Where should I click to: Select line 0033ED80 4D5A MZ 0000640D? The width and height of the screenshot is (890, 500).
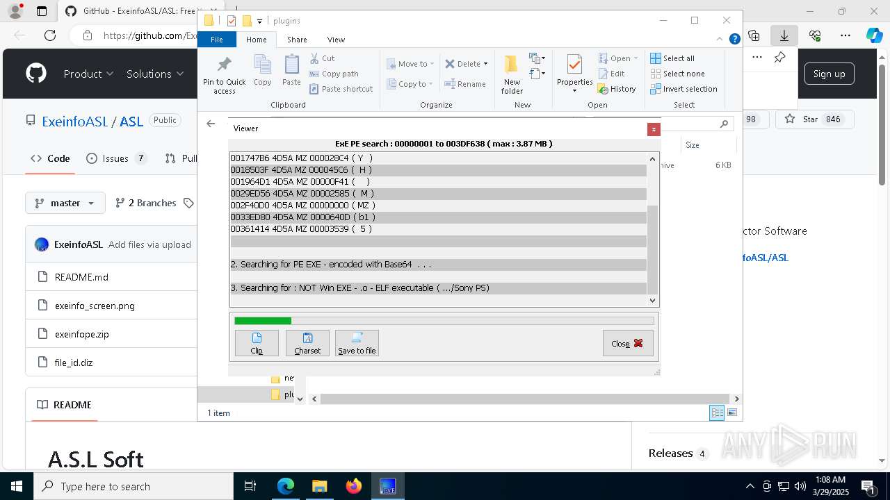point(438,217)
